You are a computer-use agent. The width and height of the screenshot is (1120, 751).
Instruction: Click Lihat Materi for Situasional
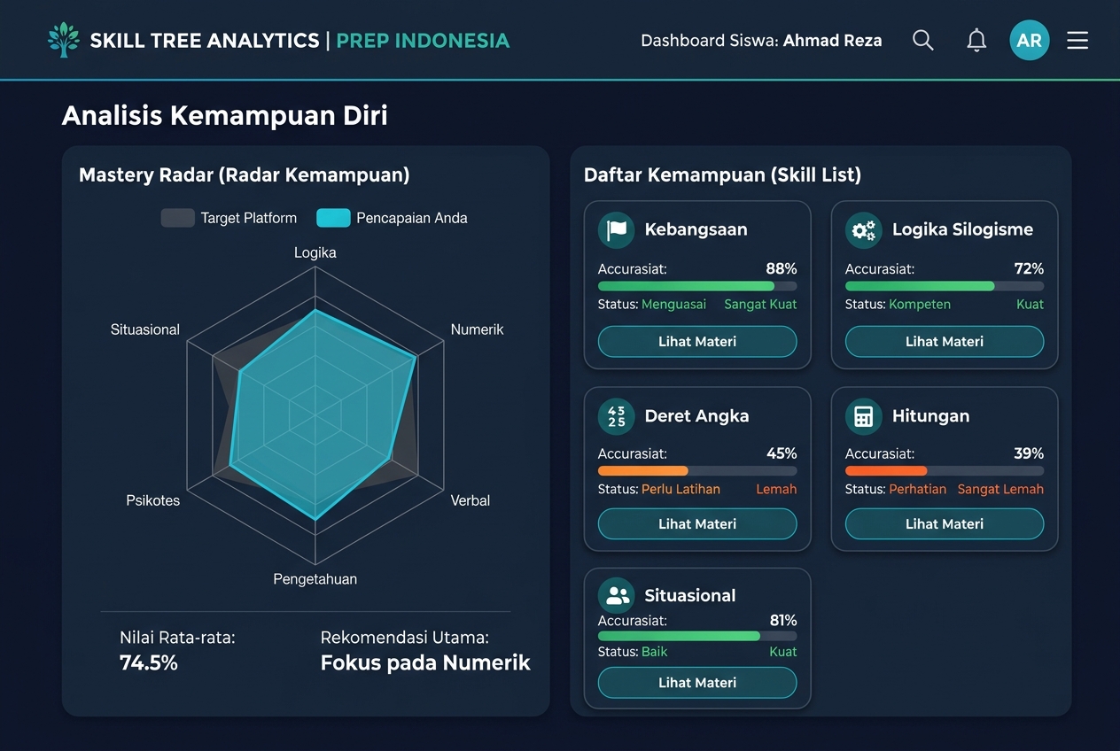coord(697,682)
